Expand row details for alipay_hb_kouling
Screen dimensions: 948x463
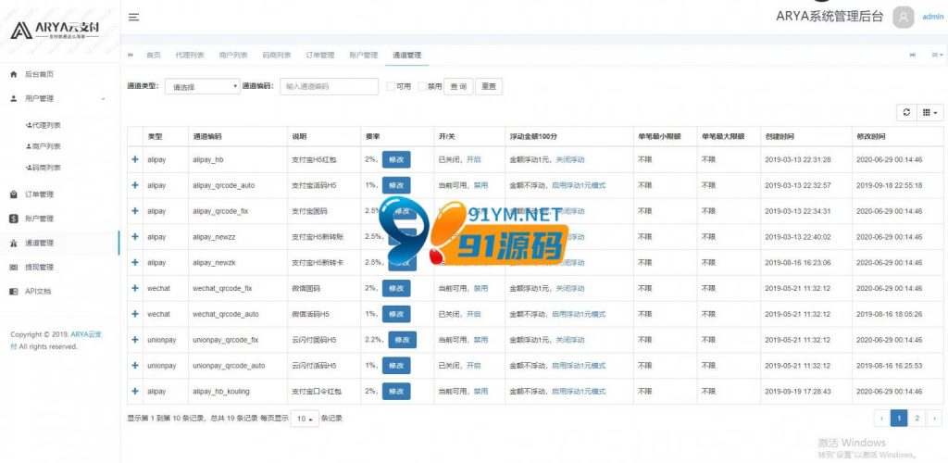135,391
